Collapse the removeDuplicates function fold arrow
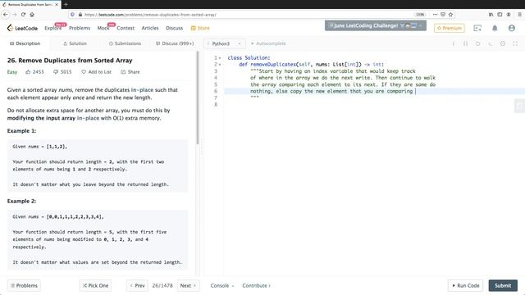The height and width of the screenshot is (295, 525). pyautogui.click(x=220, y=65)
